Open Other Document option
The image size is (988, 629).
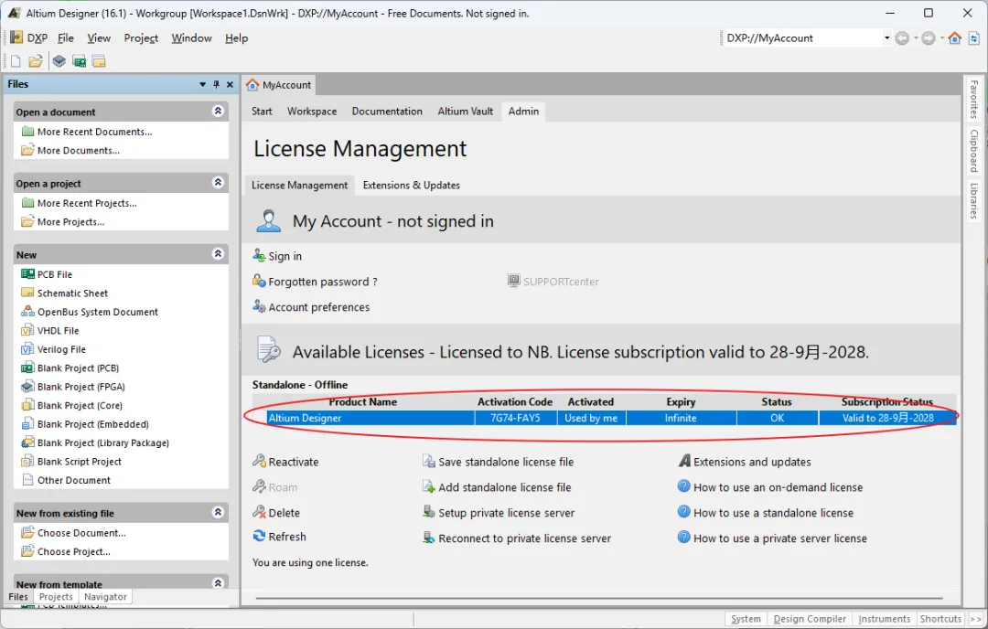(x=74, y=480)
